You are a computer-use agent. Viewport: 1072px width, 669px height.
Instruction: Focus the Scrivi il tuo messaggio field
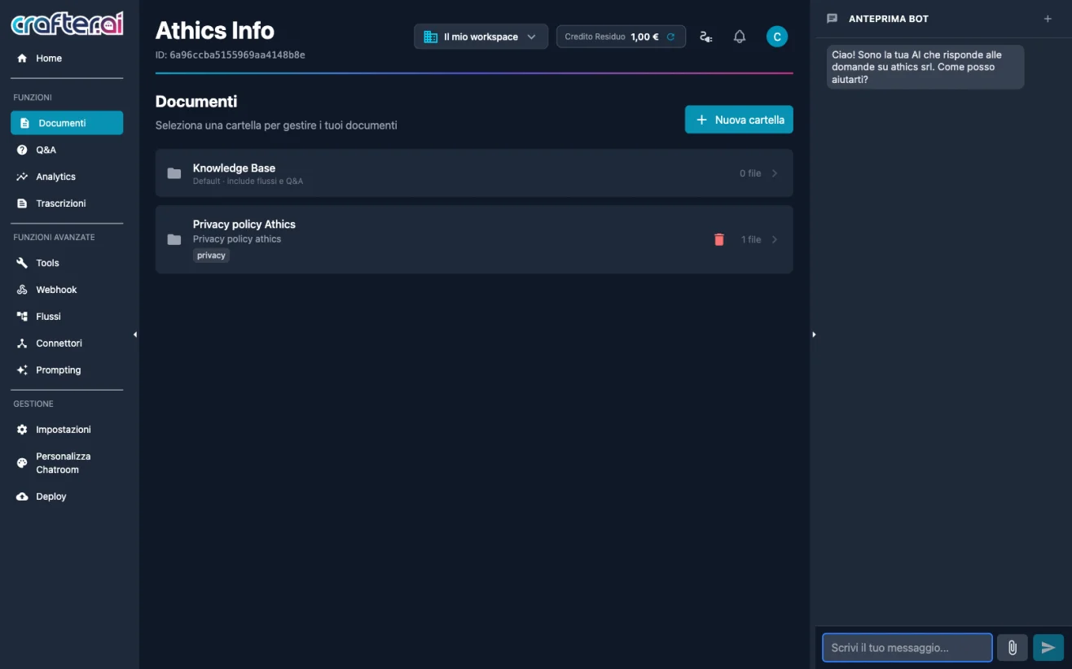[907, 648]
